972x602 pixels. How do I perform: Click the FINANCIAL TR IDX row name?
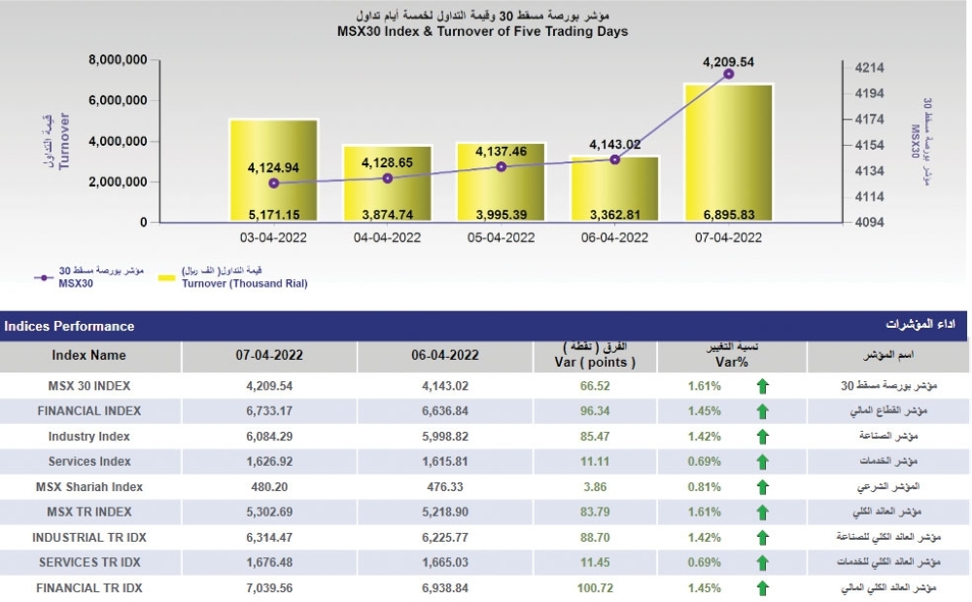click(x=89, y=587)
